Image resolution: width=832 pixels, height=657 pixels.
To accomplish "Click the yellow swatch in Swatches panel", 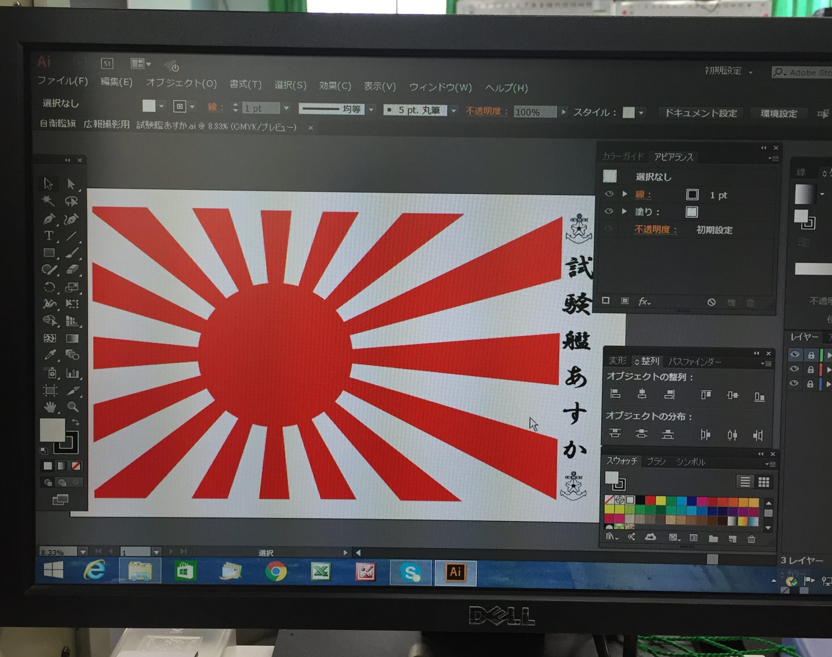I will click(x=661, y=501).
